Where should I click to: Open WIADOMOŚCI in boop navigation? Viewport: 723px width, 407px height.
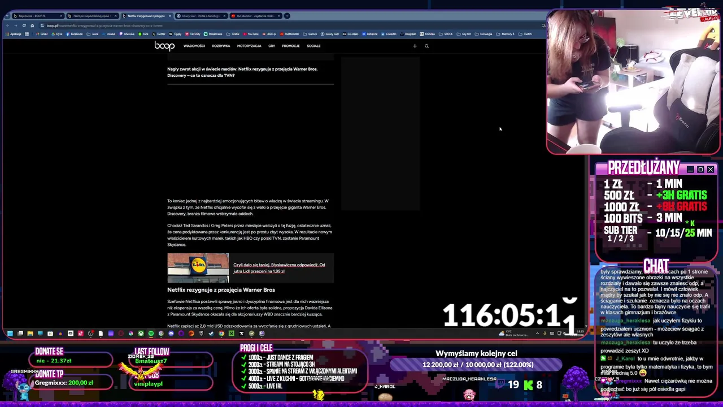194,46
